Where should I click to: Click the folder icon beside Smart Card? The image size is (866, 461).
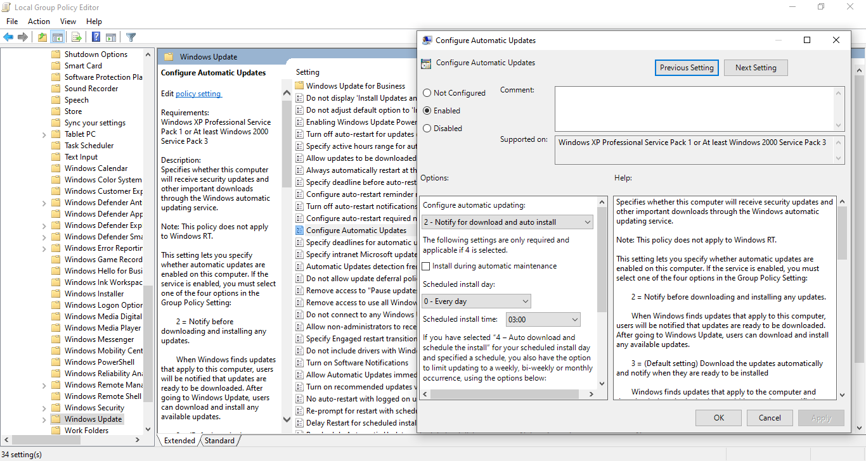(x=56, y=66)
